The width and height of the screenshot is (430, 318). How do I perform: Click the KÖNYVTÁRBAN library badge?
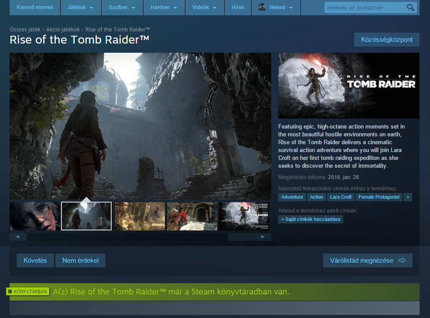28,291
